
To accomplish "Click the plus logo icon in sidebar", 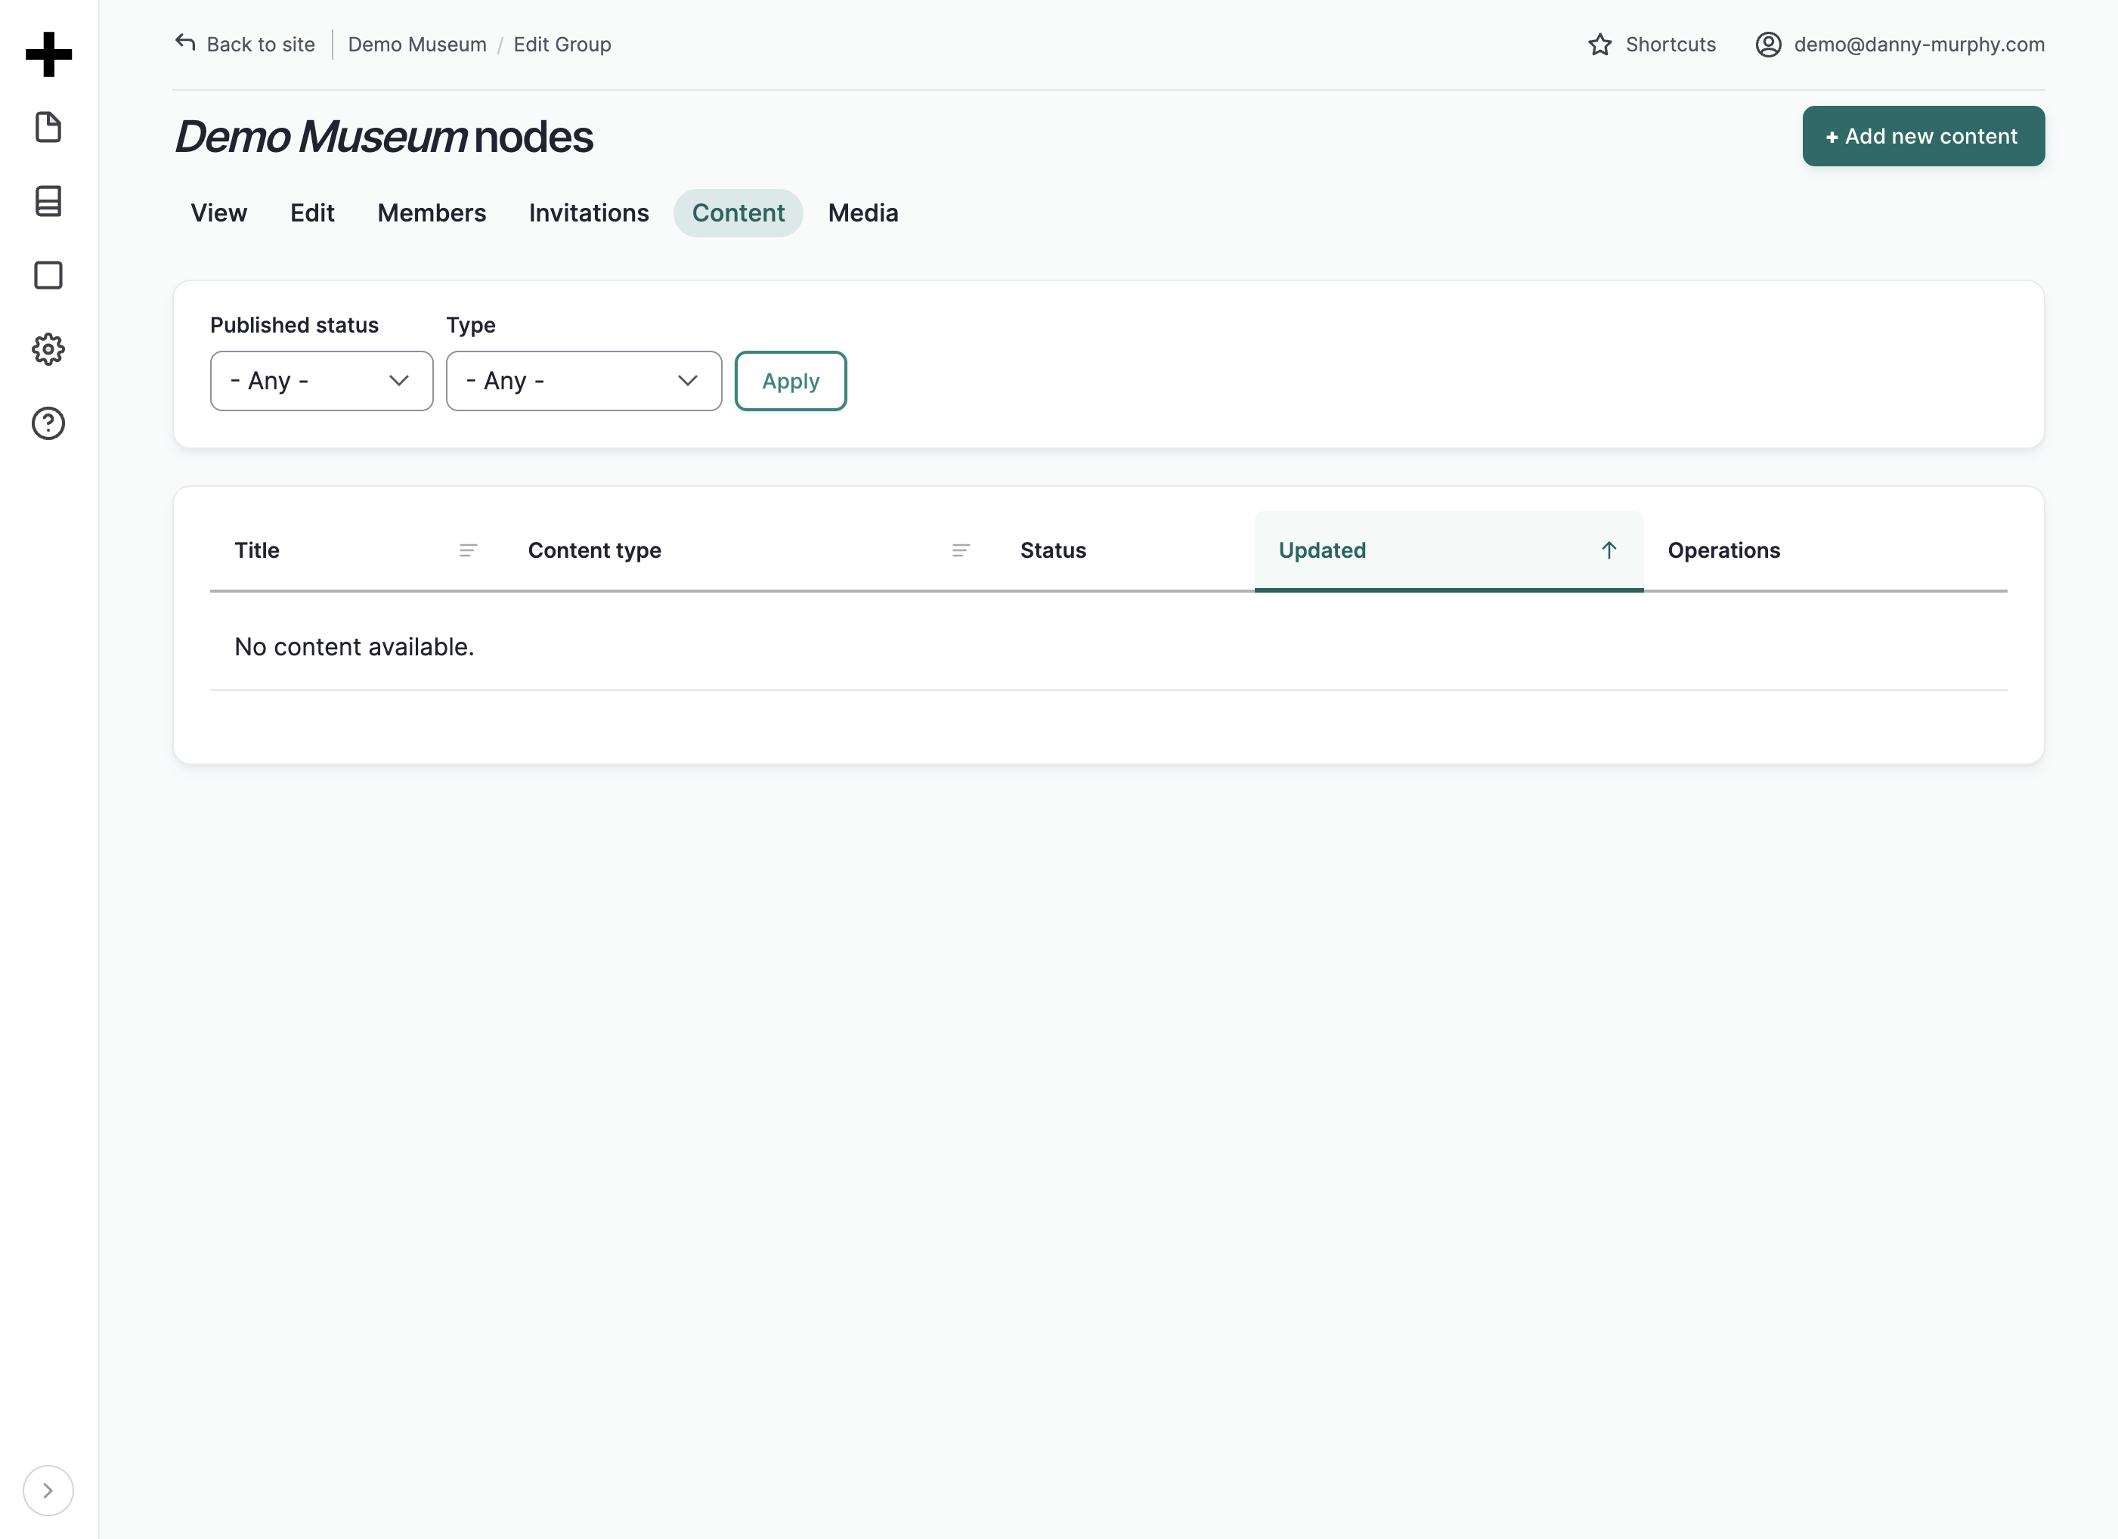I will click(x=48, y=54).
